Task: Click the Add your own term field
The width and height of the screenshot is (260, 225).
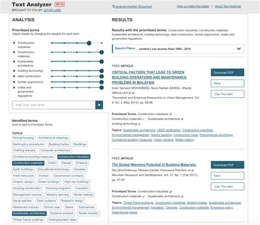Action: click(54, 105)
